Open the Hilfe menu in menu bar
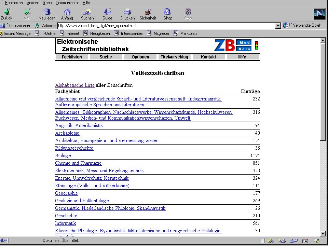The height and width of the screenshot is (246, 328). (86, 3)
